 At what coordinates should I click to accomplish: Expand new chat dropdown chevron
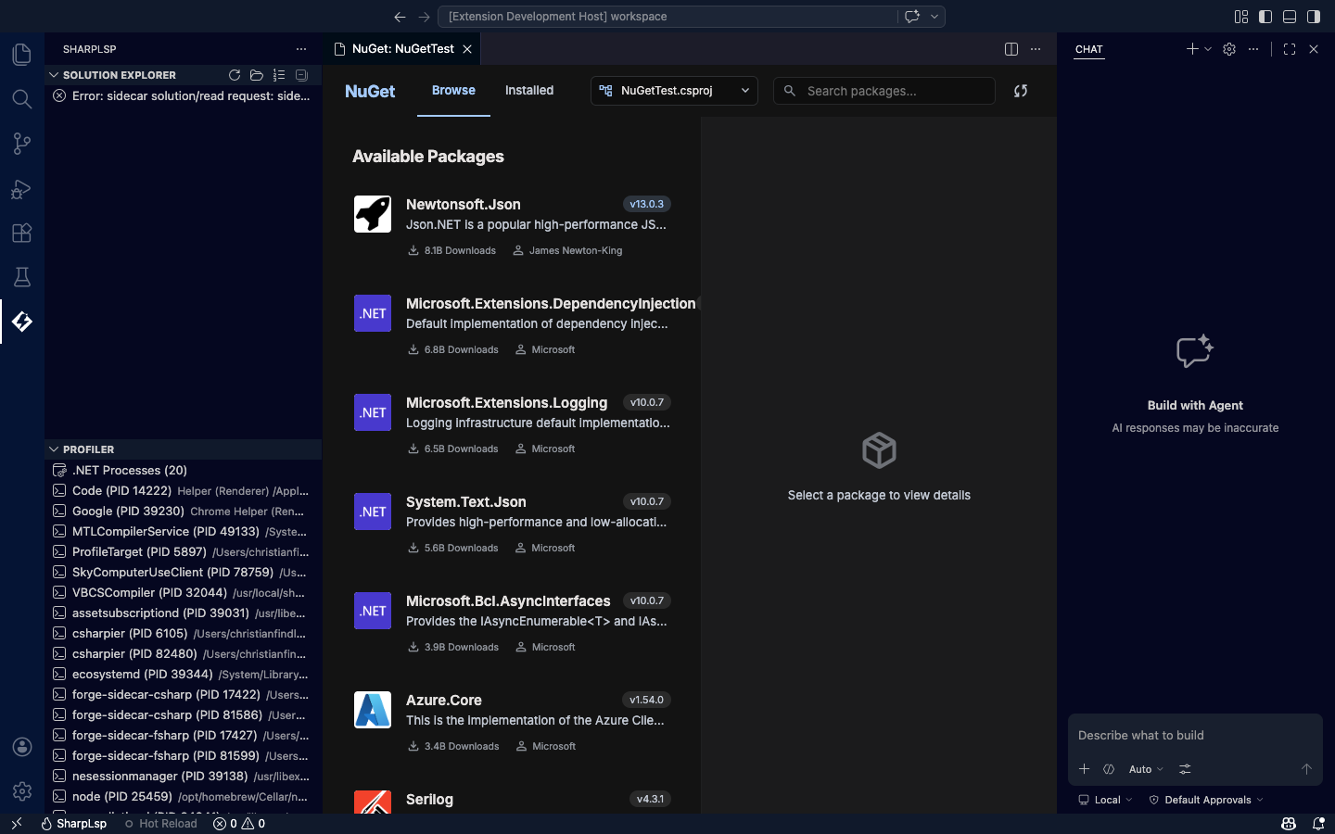pyautogui.click(x=1208, y=49)
